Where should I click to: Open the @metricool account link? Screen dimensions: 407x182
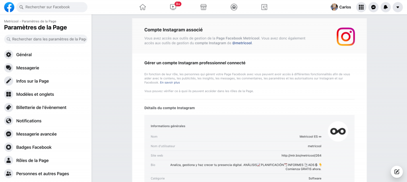(x=242, y=43)
